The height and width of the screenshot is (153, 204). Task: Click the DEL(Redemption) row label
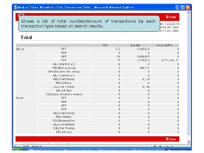pos(64,121)
